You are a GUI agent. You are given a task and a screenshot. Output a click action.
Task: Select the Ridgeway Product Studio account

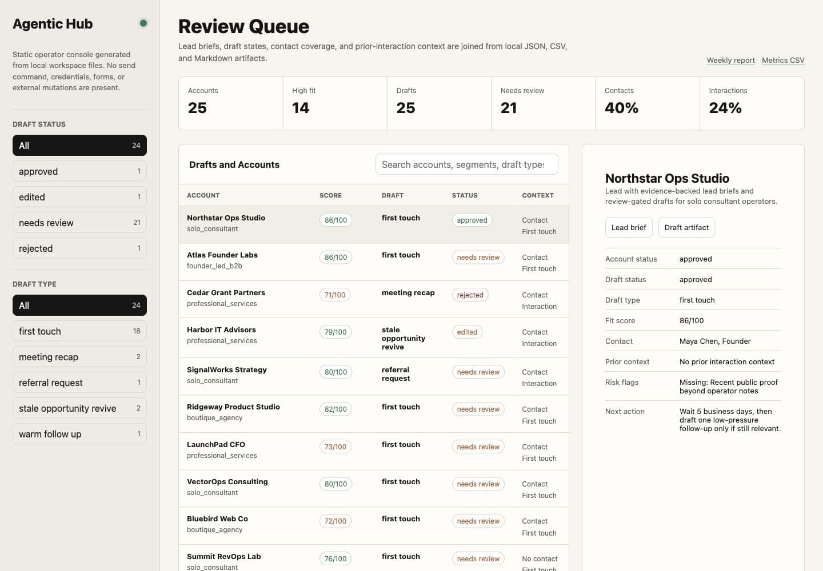pos(374,414)
